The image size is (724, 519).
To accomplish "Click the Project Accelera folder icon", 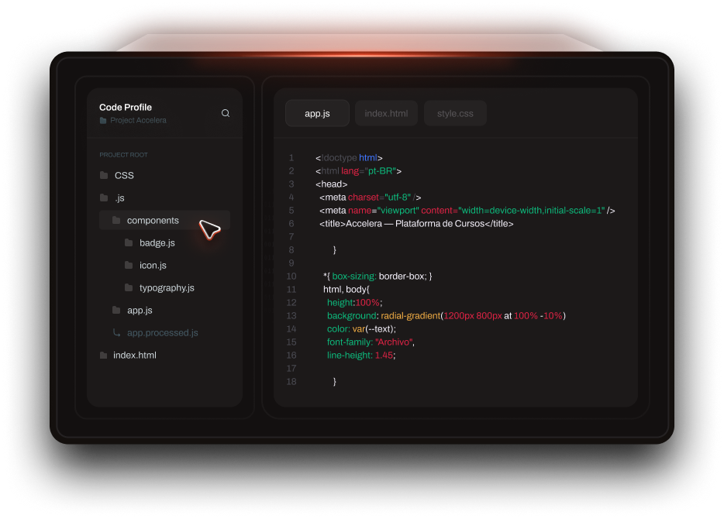I will [103, 120].
